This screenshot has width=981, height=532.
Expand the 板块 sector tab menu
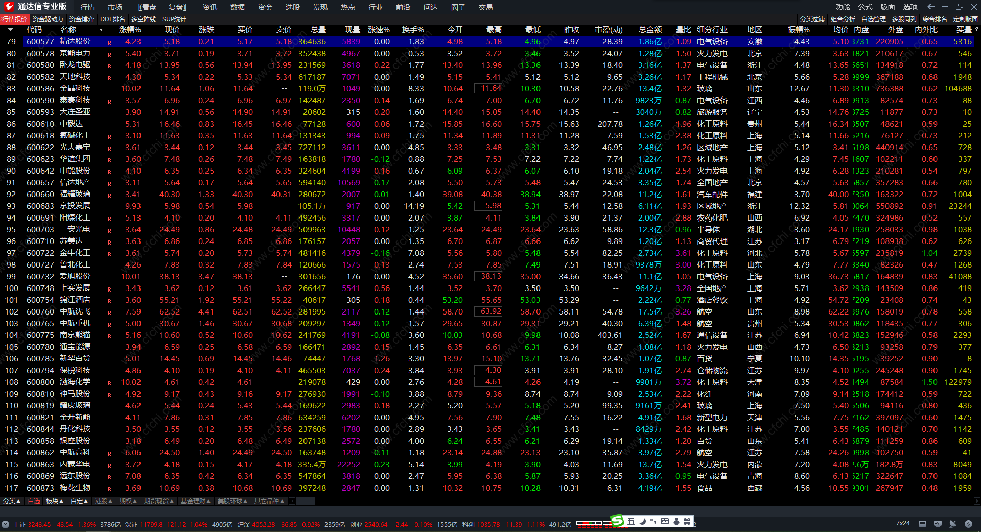(55, 501)
